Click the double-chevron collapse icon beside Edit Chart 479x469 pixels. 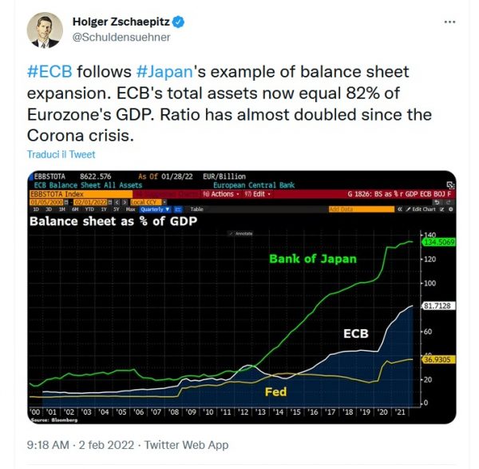pos(400,209)
